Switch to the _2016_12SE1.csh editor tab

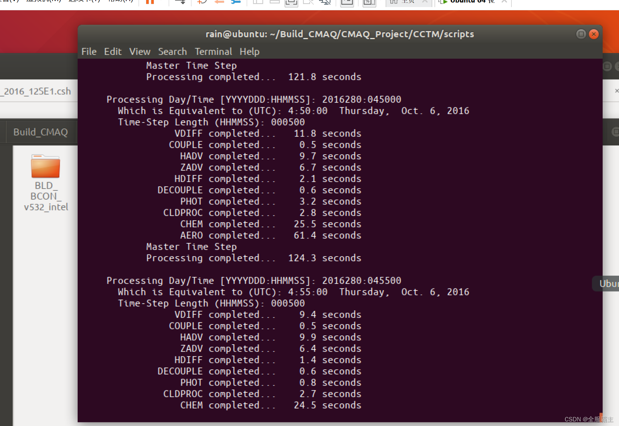(x=37, y=91)
